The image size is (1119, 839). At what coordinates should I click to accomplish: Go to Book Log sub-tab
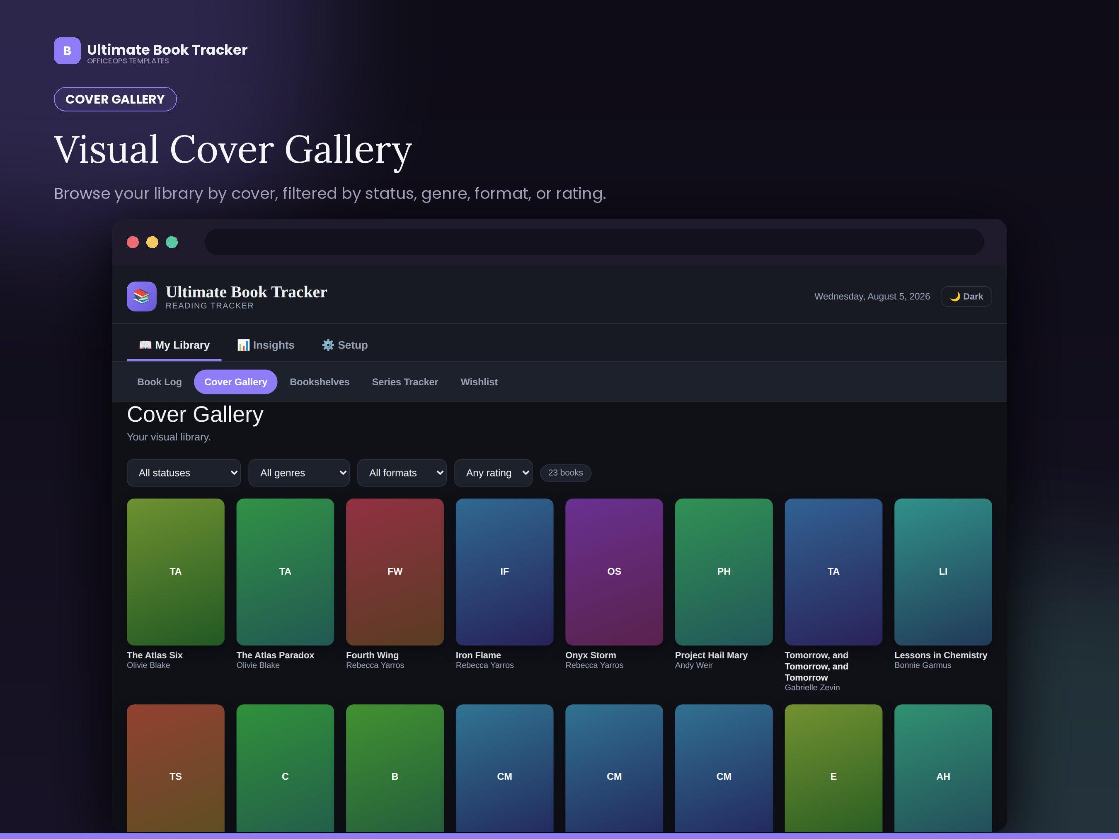tap(159, 382)
